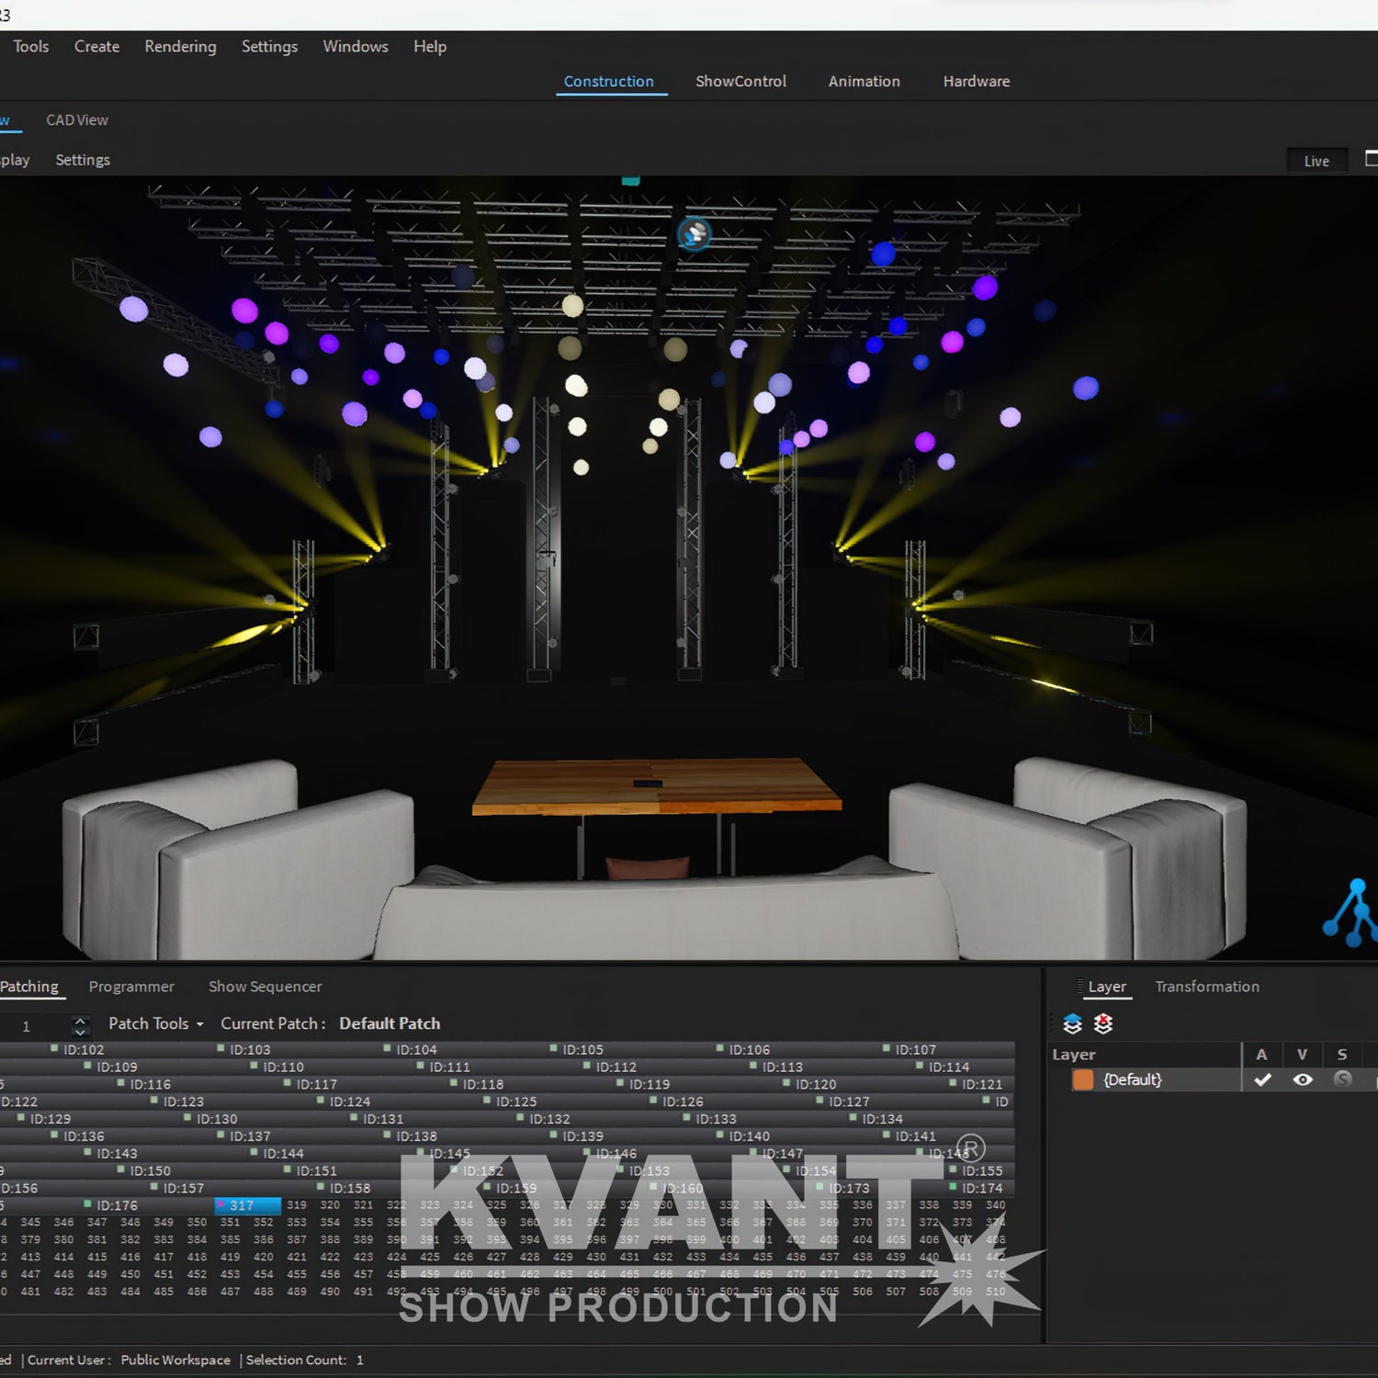Toggle the Default layer active checkmark
Image resolution: width=1378 pixels, height=1378 pixels.
(1262, 1079)
